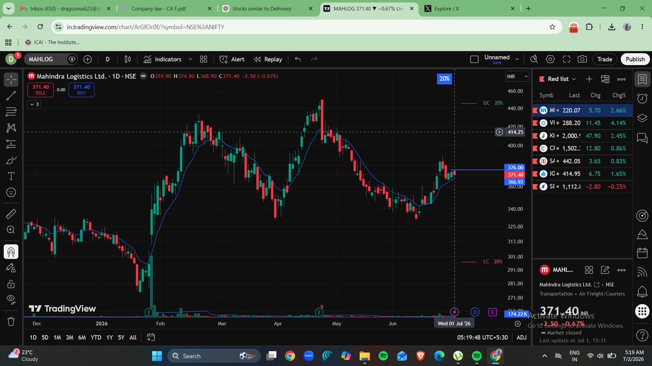The width and height of the screenshot is (652, 366).
Task: Click the Trade button
Action: point(605,59)
